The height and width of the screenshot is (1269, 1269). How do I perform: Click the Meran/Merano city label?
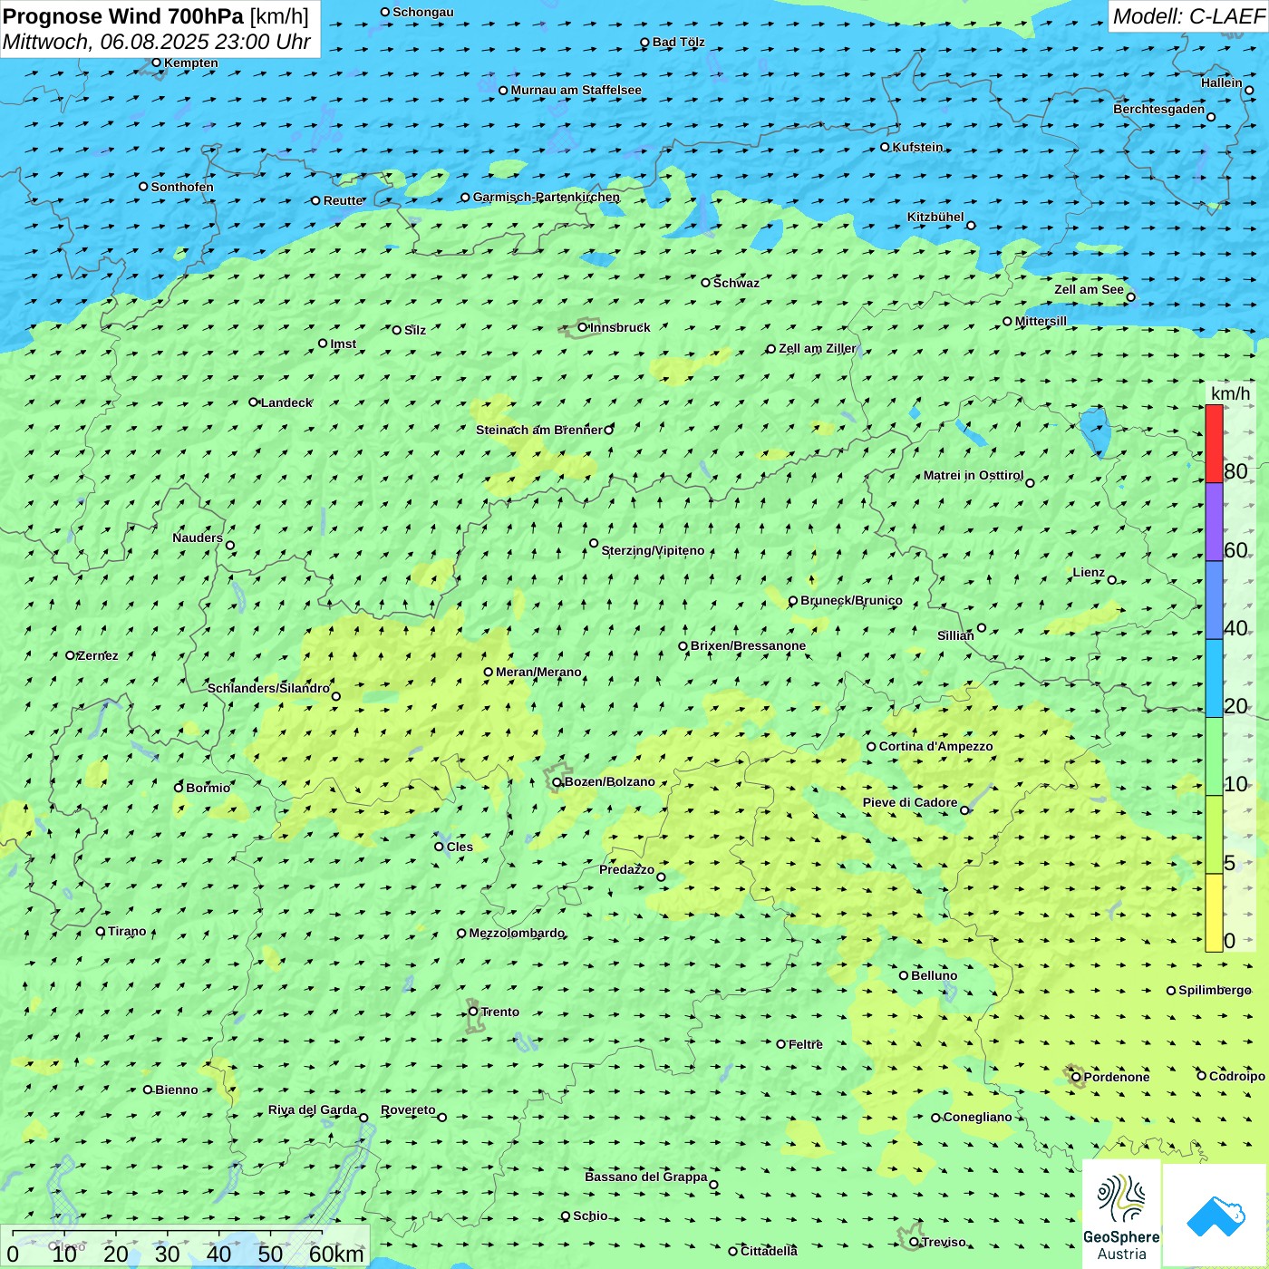(538, 672)
